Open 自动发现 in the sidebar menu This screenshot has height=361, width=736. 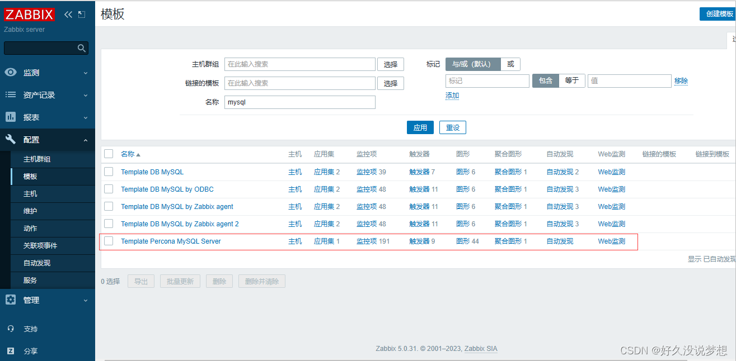37,263
